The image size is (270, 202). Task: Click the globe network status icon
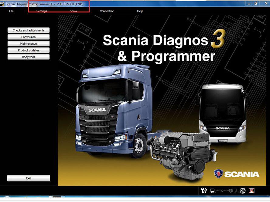pyautogui.click(x=243, y=190)
